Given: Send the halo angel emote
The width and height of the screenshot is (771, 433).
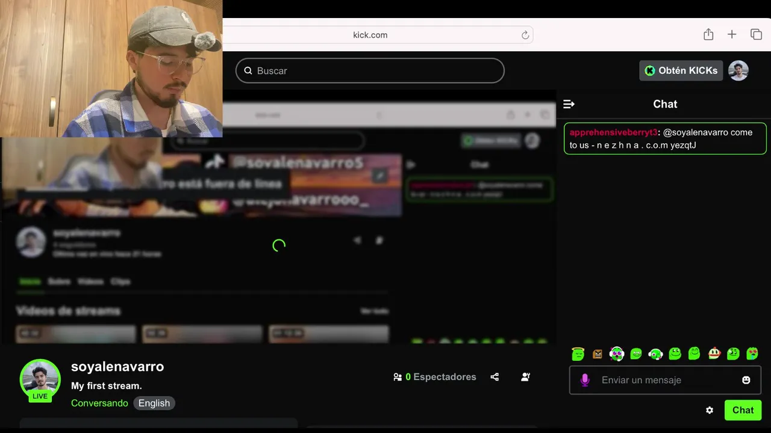Looking at the screenshot, I should tap(578, 354).
